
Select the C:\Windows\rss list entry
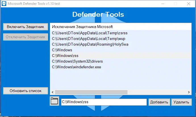(121, 56)
